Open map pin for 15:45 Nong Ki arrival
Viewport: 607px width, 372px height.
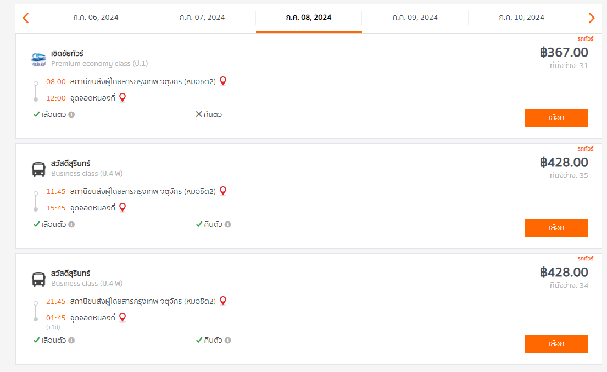(x=122, y=208)
